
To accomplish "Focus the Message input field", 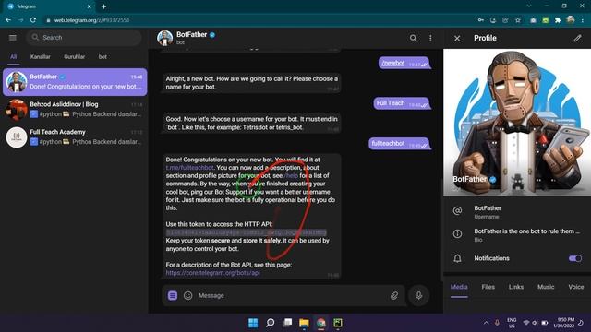I will click(x=292, y=295).
